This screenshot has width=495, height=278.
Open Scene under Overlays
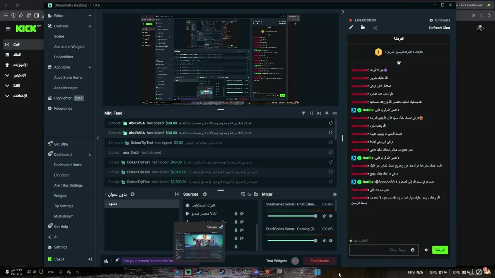[59, 36]
